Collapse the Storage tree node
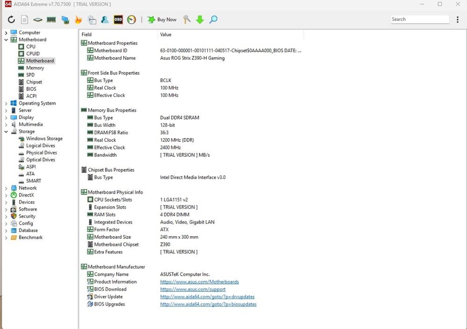Image resolution: width=467 pixels, height=329 pixels. (x=6, y=132)
